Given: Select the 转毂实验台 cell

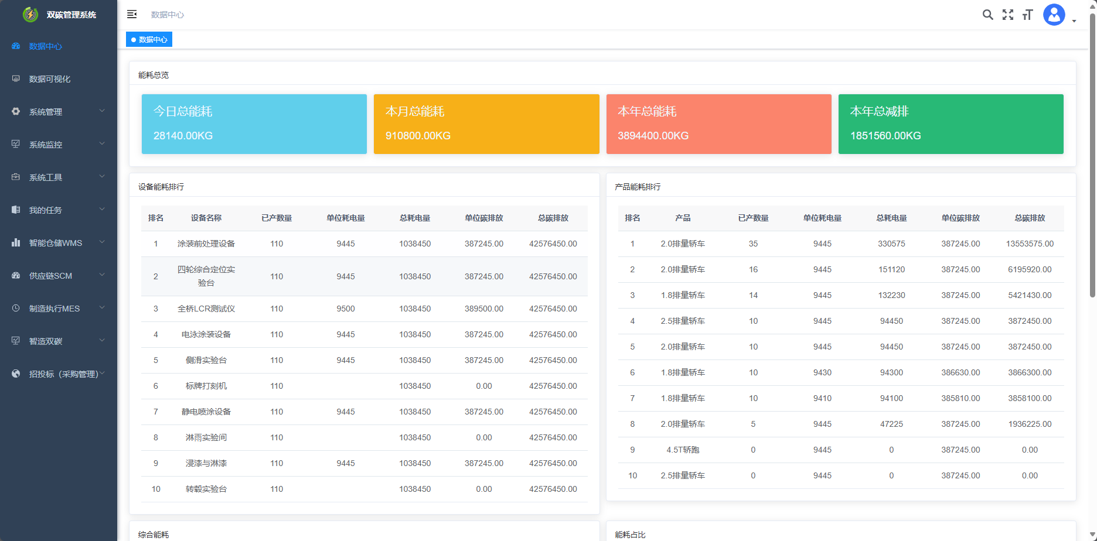Looking at the screenshot, I should tap(206, 489).
